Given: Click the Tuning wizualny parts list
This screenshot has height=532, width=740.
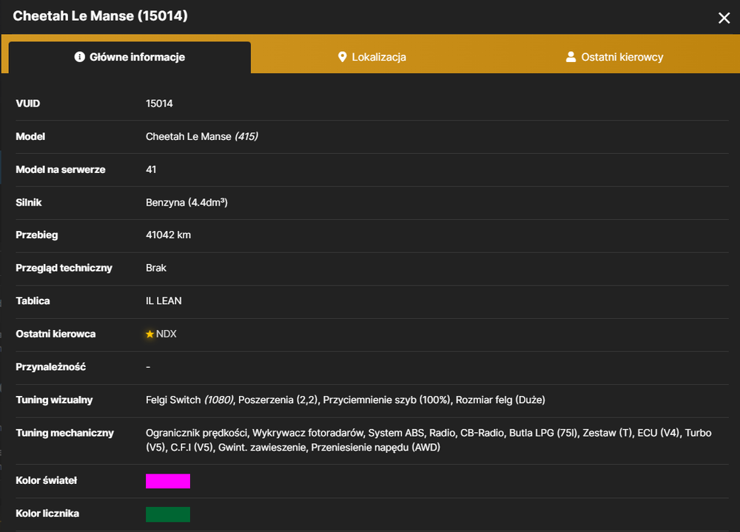Looking at the screenshot, I should pyautogui.click(x=345, y=400).
